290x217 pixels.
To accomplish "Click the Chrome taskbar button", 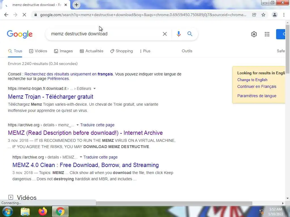I will click(60, 211).
